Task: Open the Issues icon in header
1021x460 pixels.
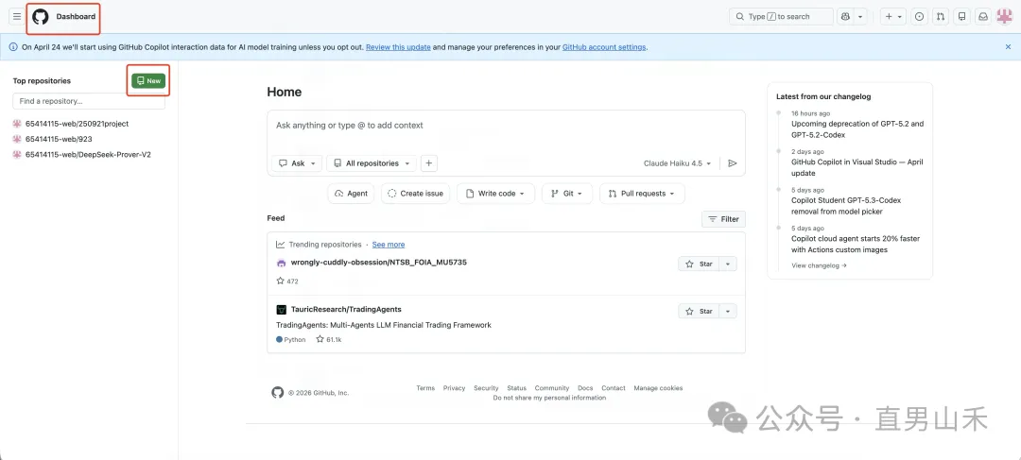Action: pyautogui.click(x=920, y=17)
